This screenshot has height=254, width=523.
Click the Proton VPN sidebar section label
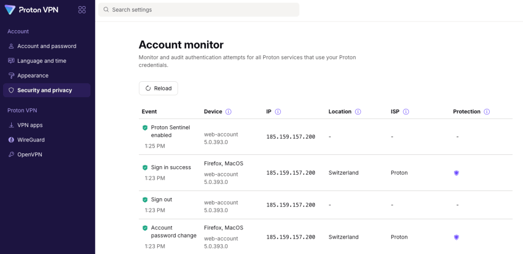pyautogui.click(x=22, y=110)
